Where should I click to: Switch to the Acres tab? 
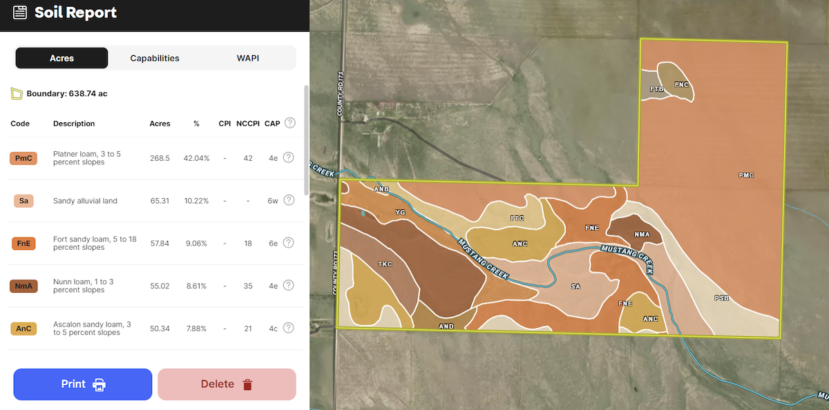click(x=61, y=58)
